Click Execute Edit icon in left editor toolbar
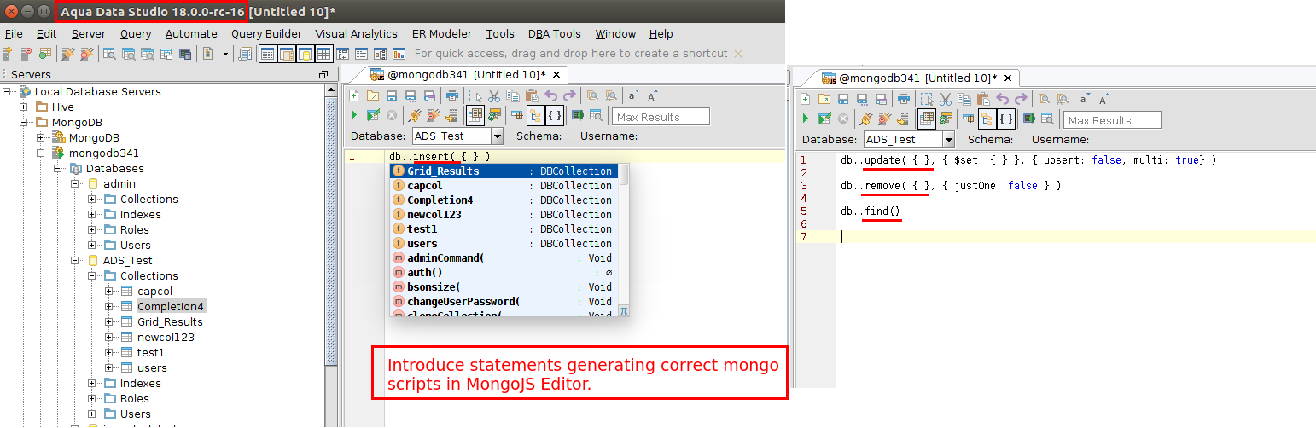This screenshot has height=428, width=1316. (x=373, y=115)
